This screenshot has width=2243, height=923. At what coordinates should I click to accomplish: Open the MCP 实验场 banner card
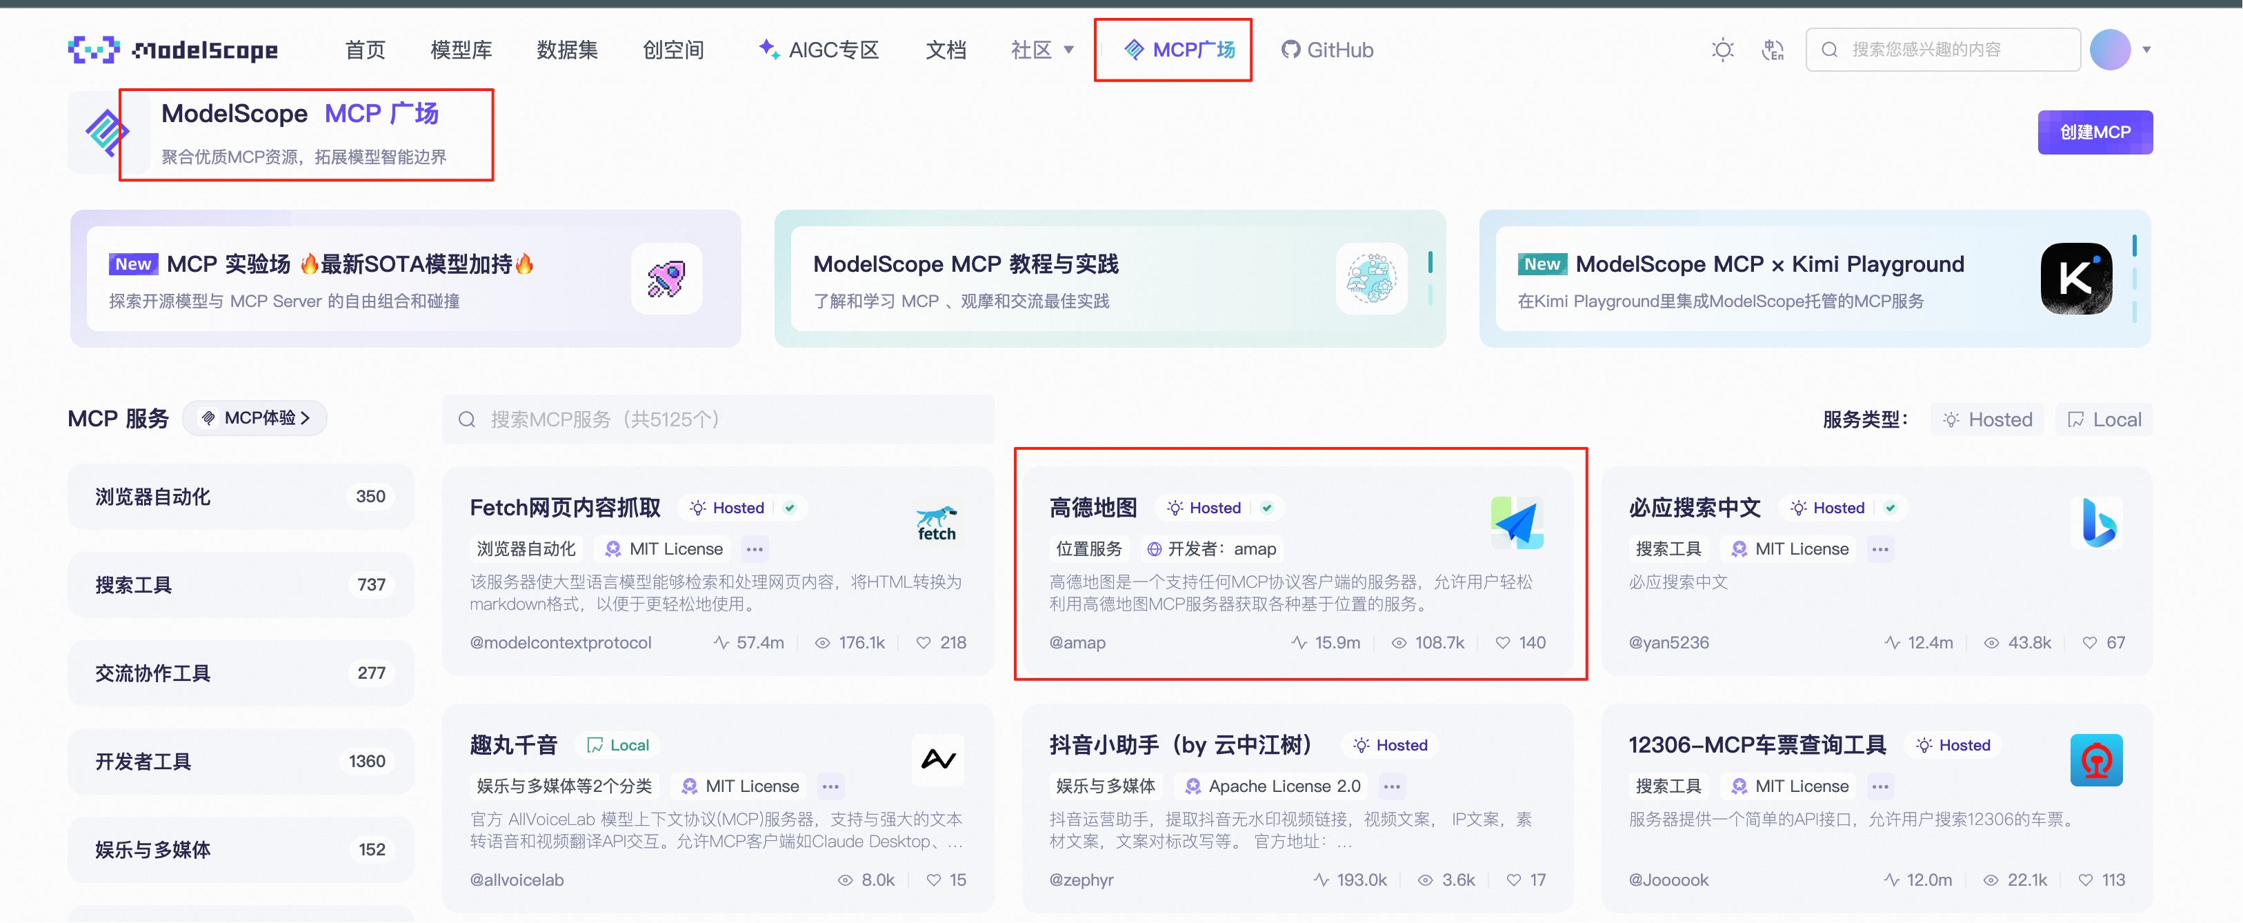tap(405, 279)
